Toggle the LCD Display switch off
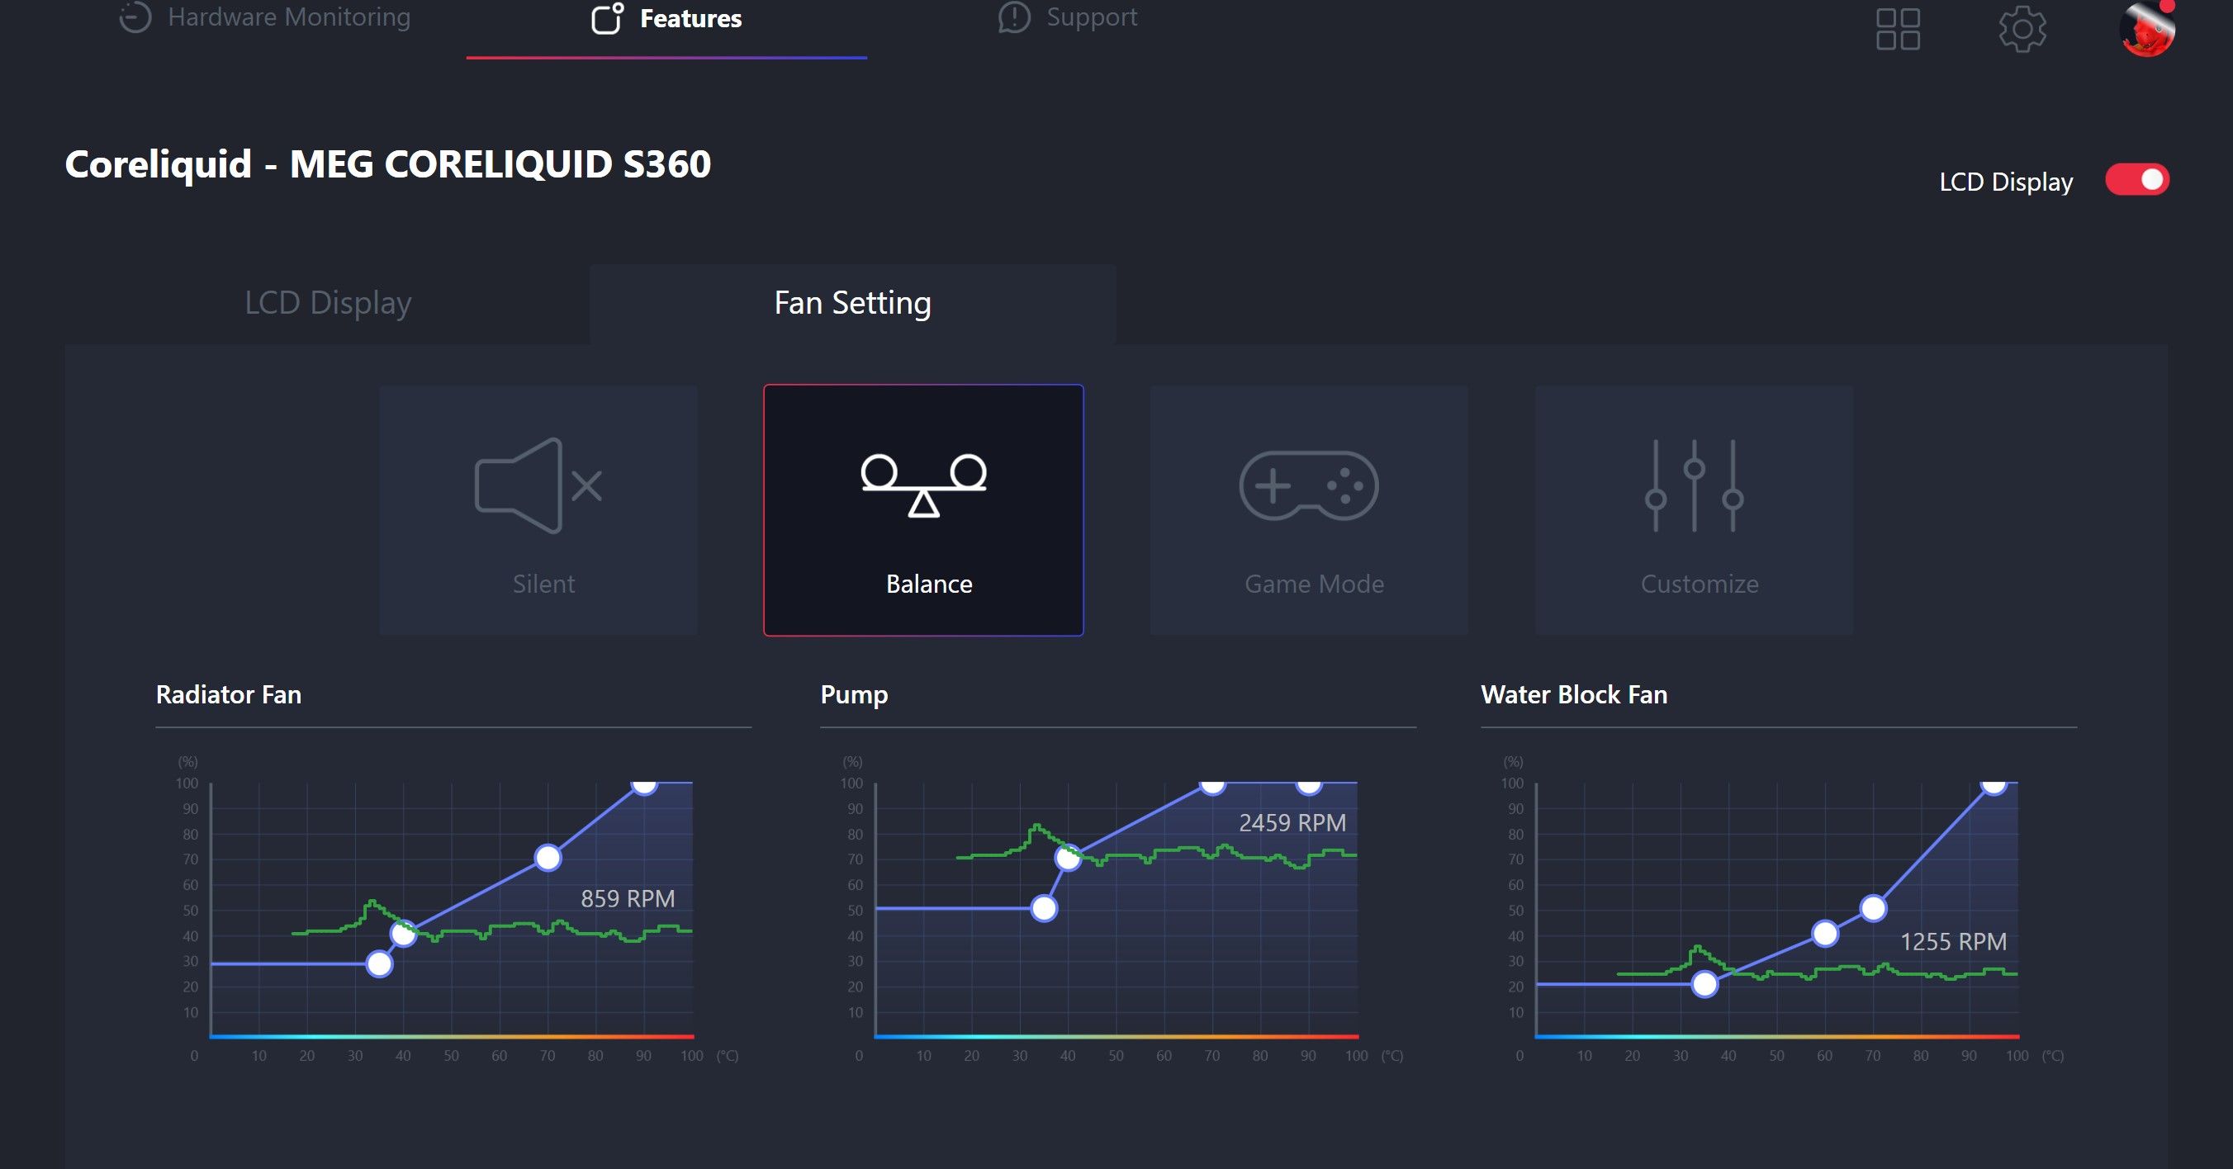 coord(2136,180)
